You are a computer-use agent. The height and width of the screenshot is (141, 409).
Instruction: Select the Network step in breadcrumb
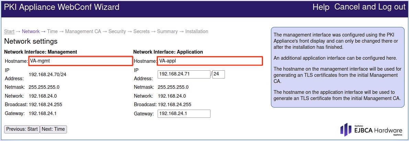tap(31, 31)
